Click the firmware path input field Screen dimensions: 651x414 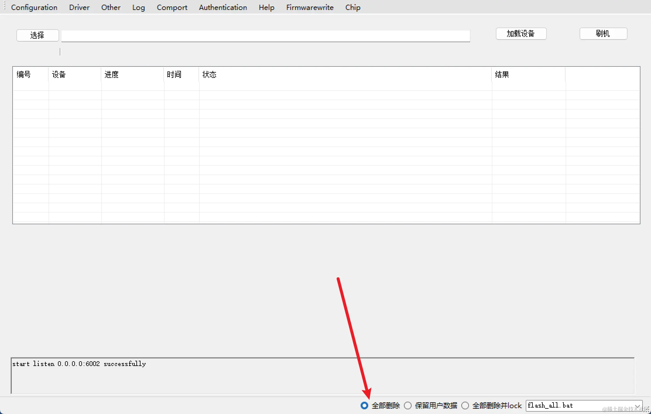tap(265, 36)
